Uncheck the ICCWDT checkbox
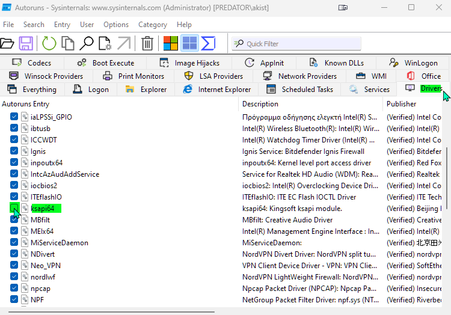 14,139
